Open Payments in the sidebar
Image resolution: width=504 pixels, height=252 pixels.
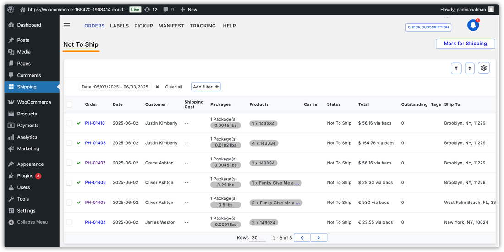tap(32, 126)
